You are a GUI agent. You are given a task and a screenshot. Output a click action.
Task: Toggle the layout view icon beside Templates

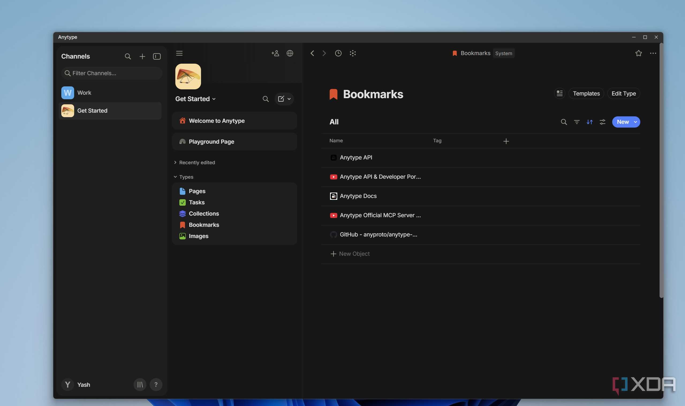point(559,93)
